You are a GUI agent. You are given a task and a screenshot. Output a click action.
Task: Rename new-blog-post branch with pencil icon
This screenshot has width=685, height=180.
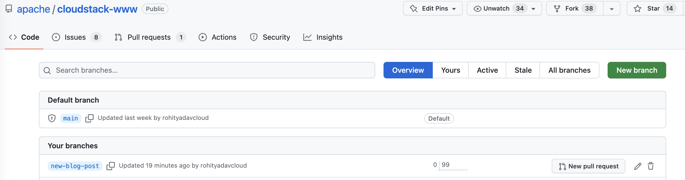[637, 166]
